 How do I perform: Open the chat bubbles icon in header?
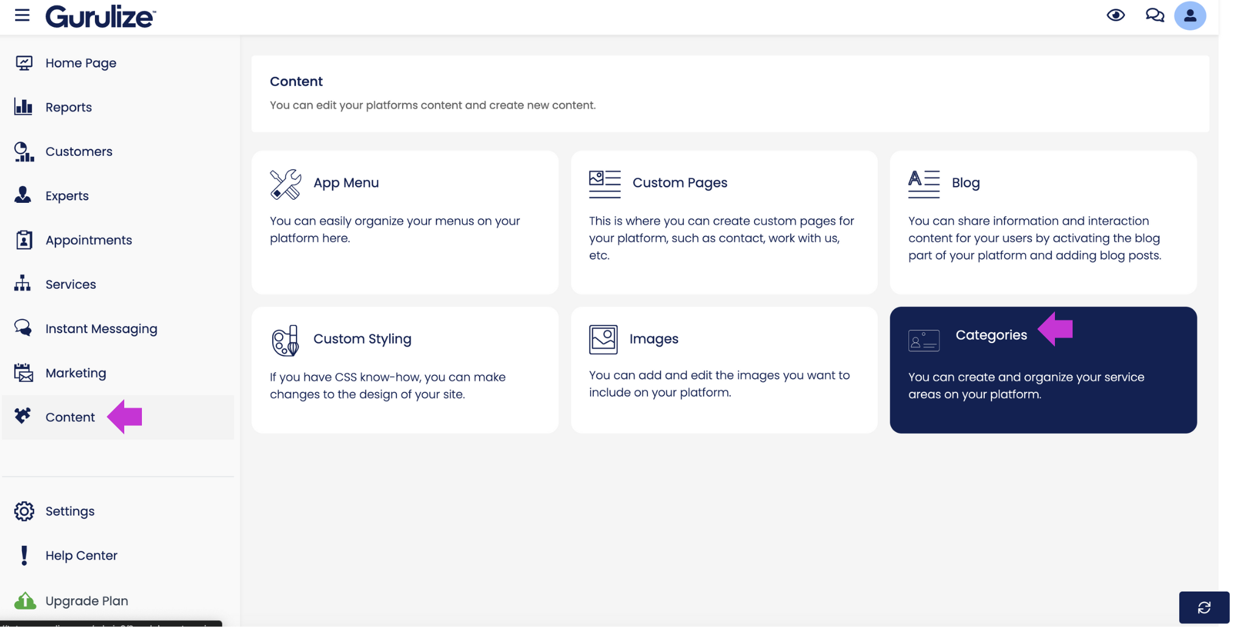(x=1155, y=15)
